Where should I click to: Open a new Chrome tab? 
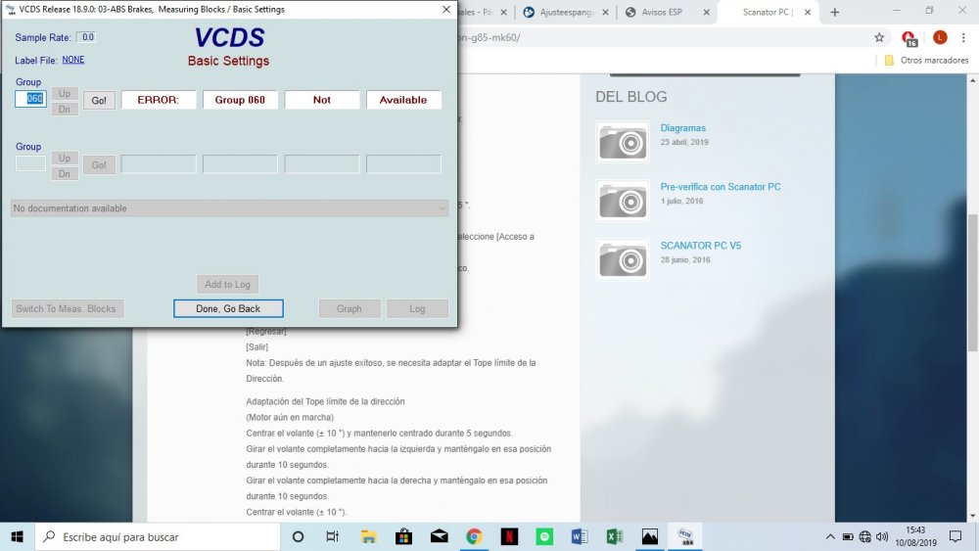coord(835,12)
